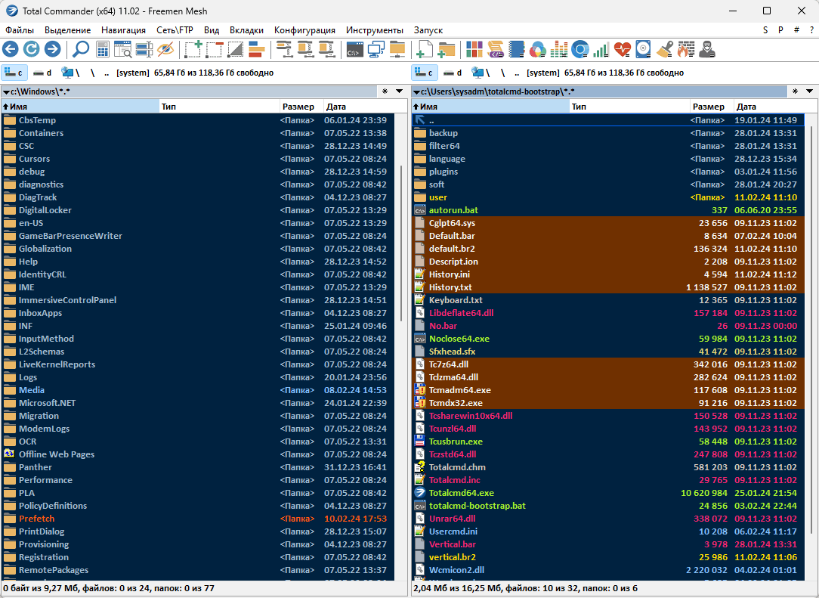The height and width of the screenshot is (598, 819).
Task: Click the cleaning brush toolbar icon
Action: 665,50
